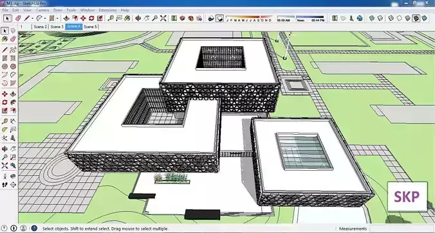The height and width of the screenshot is (233, 435).
Task: Pick Zoom Window tool in left panel
Action: [x=13, y=157]
